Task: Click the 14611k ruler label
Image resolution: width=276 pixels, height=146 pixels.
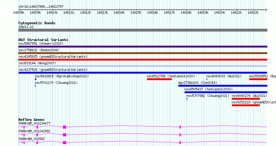Action: pyautogui.click(x=69, y=12)
